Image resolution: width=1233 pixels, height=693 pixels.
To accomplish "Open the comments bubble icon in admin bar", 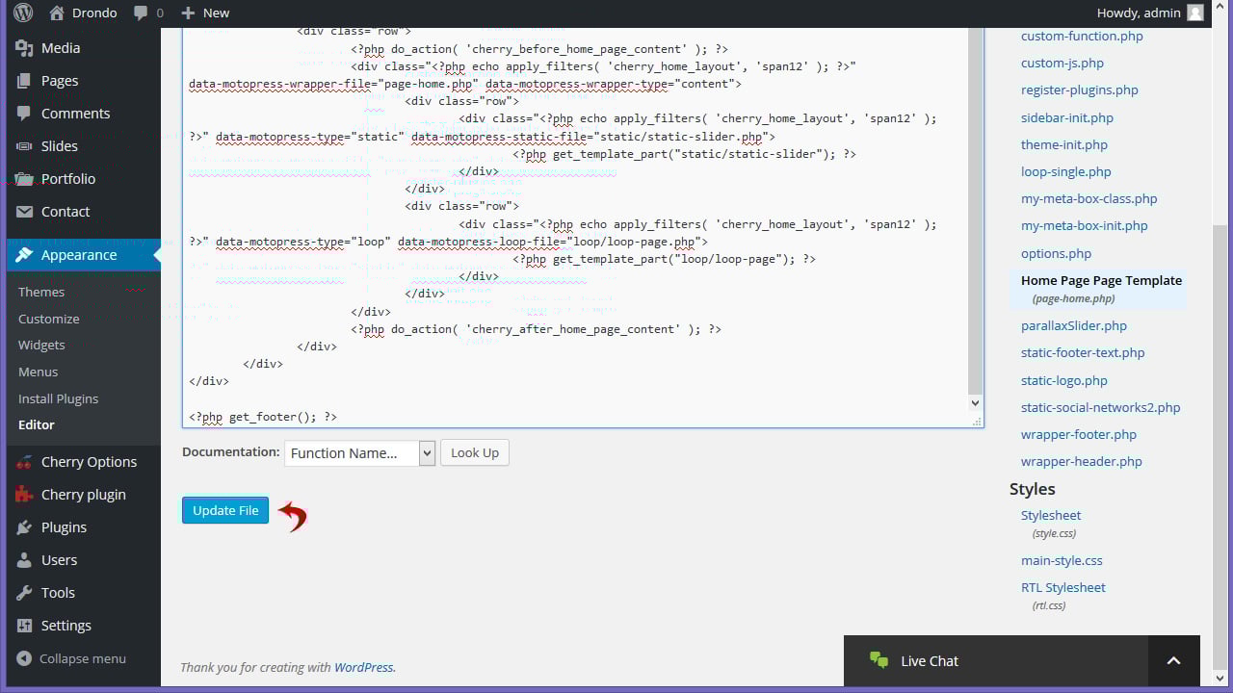I will (141, 13).
